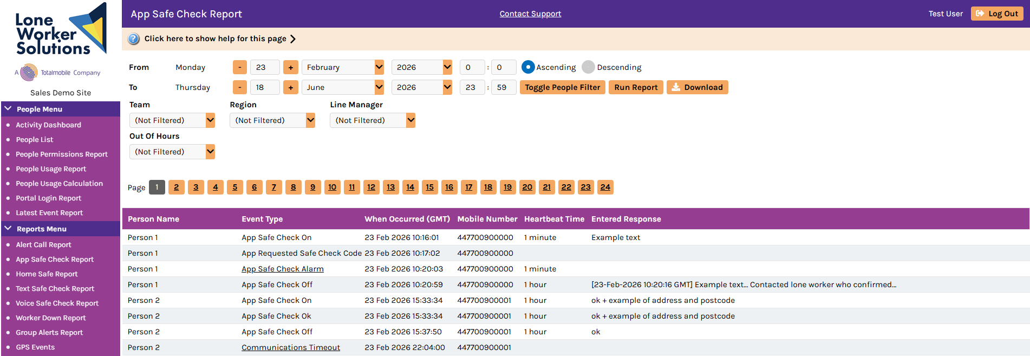Go to page 10 of results
Viewport: 1030px width, 356px height.
click(x=333, y=187)
